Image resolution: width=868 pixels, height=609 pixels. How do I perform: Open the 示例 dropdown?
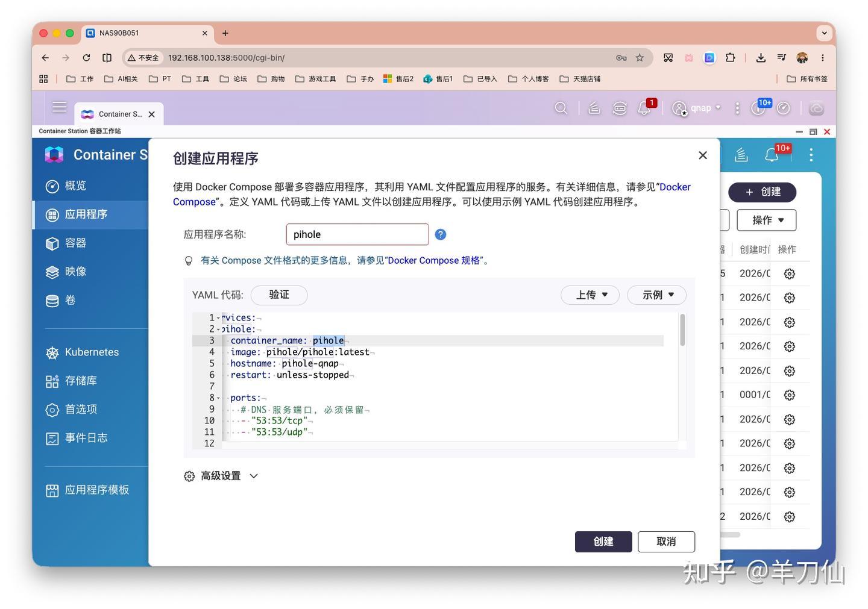[657, 295]
